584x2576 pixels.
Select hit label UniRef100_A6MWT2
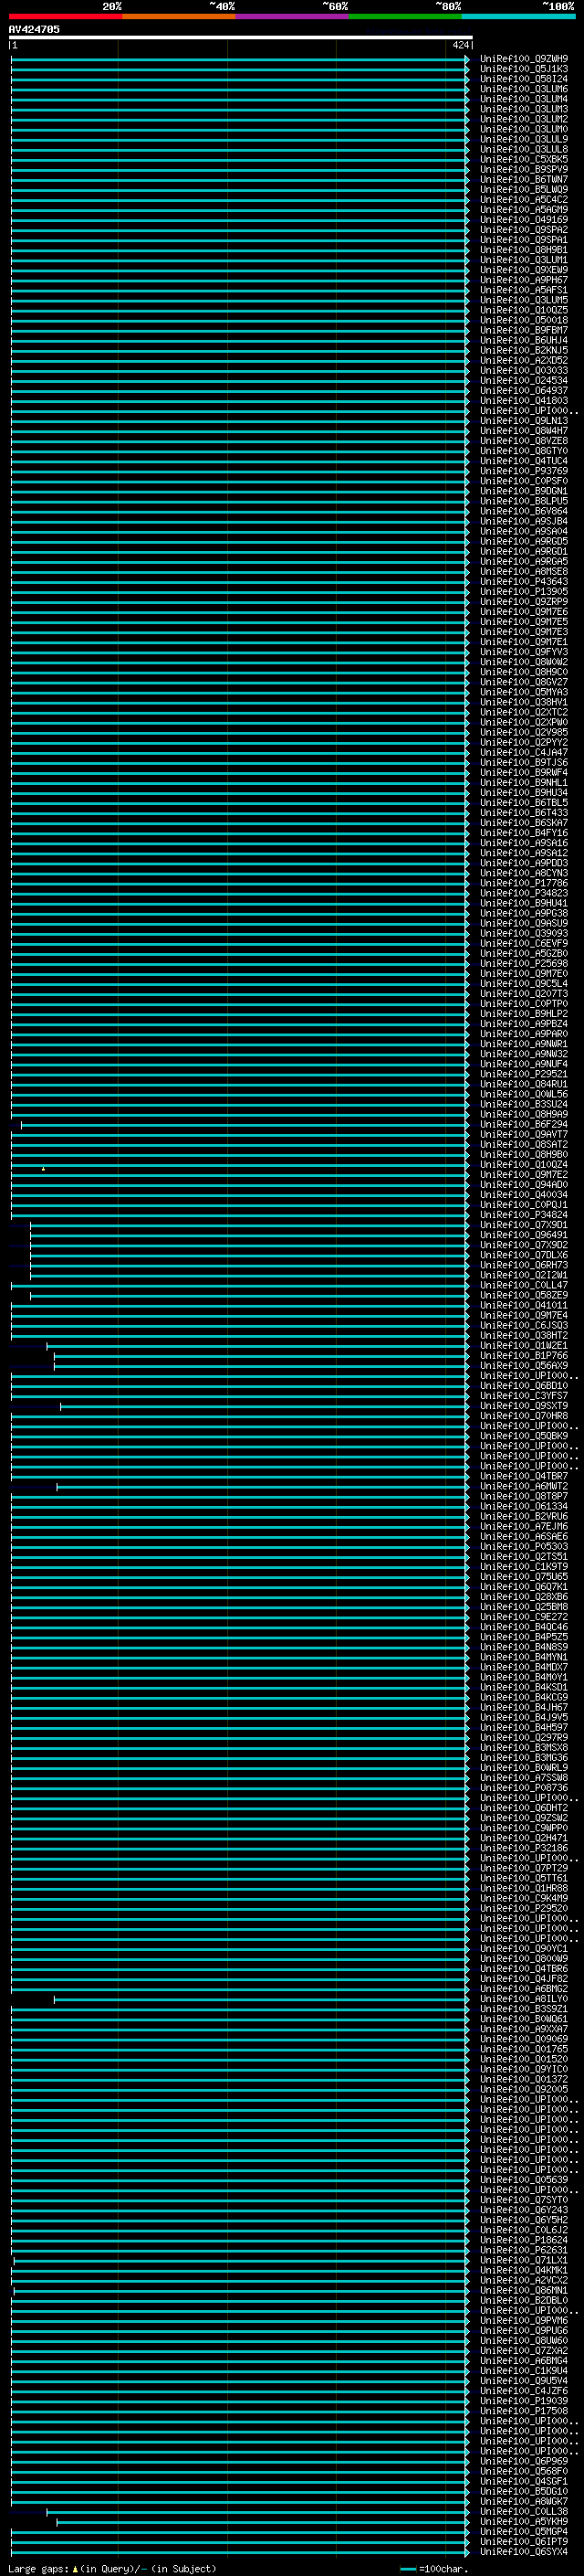(x=523, y=1486)
